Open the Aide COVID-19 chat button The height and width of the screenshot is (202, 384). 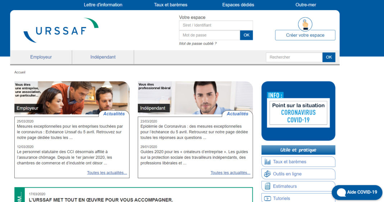pos(357,192)
